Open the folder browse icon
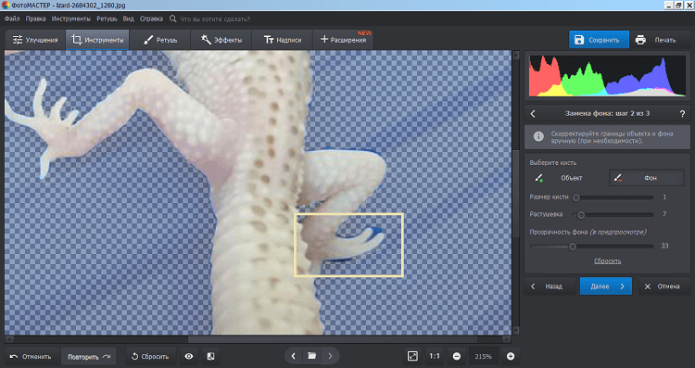Viewport: 695px width, 368px height. (x=311, y=356)
